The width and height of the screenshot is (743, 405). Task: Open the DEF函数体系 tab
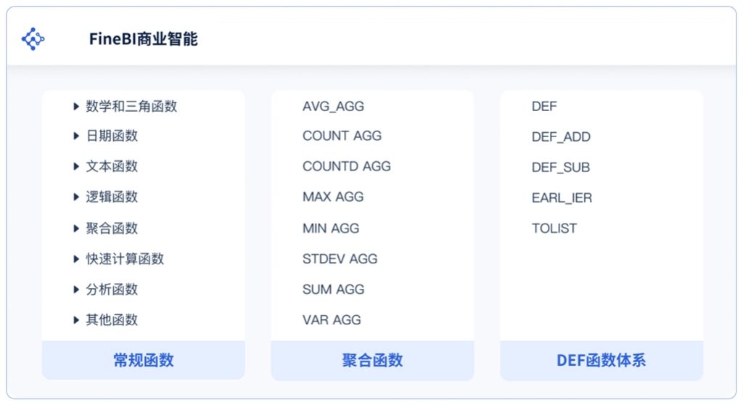click(602, 360)
